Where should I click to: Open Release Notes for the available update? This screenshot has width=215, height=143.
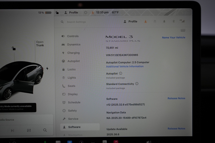[176, 129]
